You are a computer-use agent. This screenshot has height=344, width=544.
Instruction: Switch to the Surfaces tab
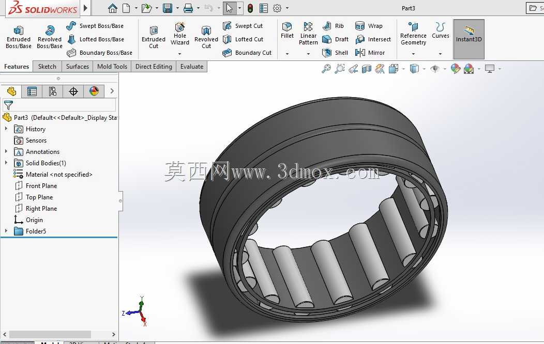click(x=78, y=67)
